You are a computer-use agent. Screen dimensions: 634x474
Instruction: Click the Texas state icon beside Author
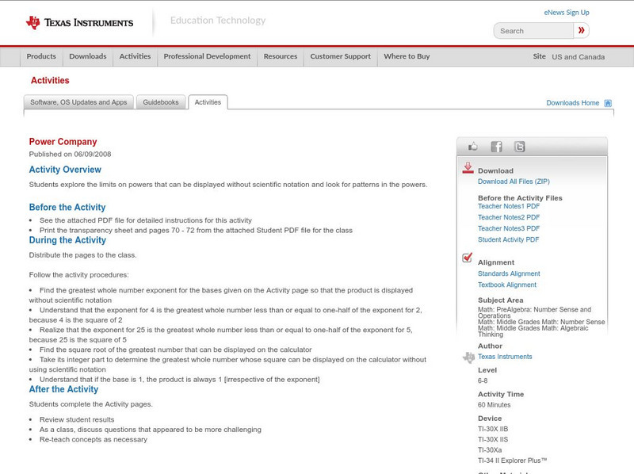coord(468,357)
